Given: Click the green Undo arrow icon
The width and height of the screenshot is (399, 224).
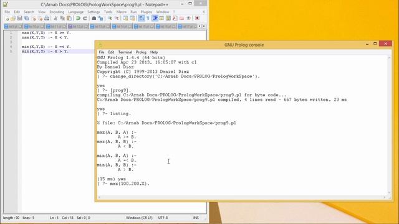Looking at the screenshot, I should (78, 18).
